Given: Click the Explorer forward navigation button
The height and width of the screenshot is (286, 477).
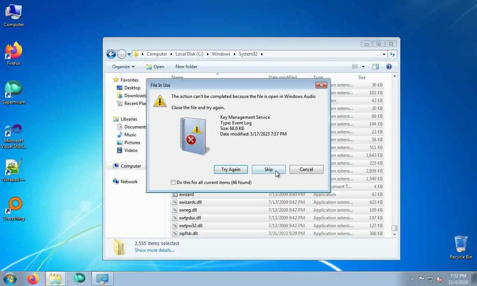Looking at the screenshot, I should (x=121, y=54).
